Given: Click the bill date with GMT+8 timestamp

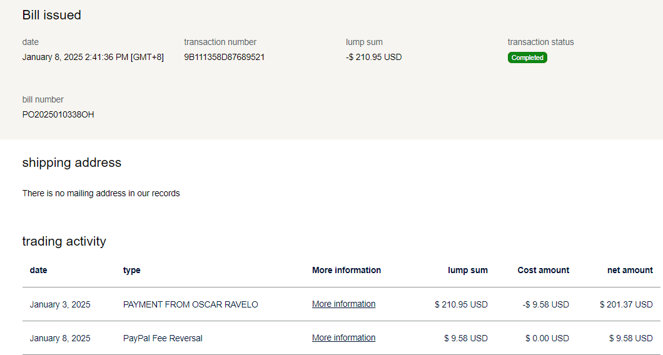Looking at the screenshot, I should (x=93, y=57).
